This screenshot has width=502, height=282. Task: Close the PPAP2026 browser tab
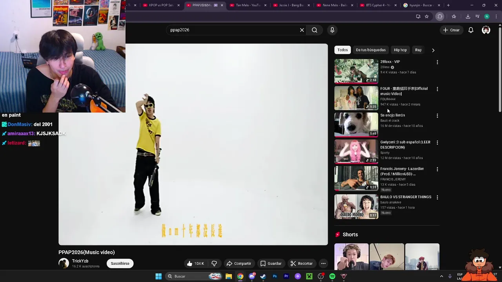[222, 5]
